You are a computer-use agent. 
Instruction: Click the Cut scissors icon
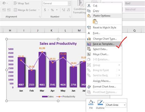[x=89, y=6]
